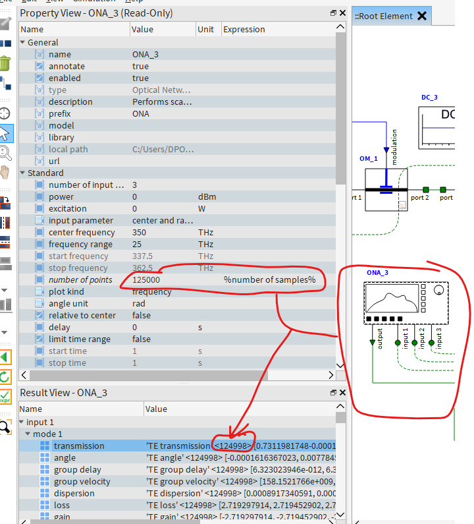Click the flip vertical icon
The image size is (474, 524).
(5, 242)
